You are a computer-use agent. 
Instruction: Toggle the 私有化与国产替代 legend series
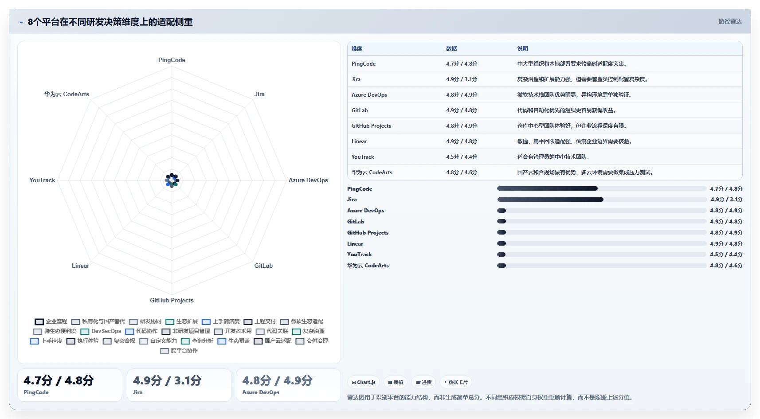98,321
